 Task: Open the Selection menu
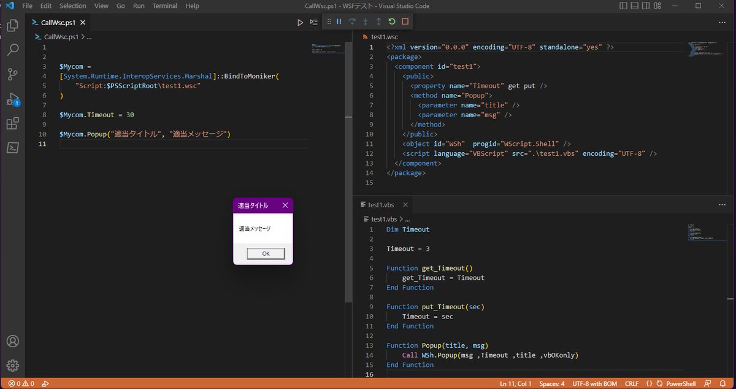[x=73, y=6]
